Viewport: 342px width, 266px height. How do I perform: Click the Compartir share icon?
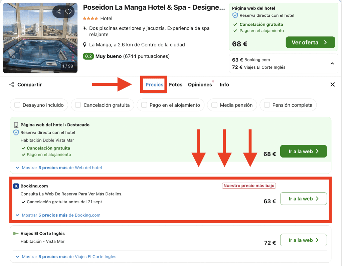12,85
